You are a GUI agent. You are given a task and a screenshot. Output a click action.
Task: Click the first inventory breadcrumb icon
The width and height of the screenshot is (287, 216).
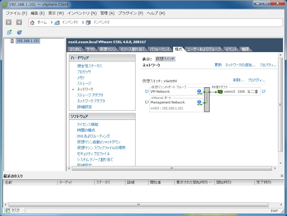click(x=57, y=23)
